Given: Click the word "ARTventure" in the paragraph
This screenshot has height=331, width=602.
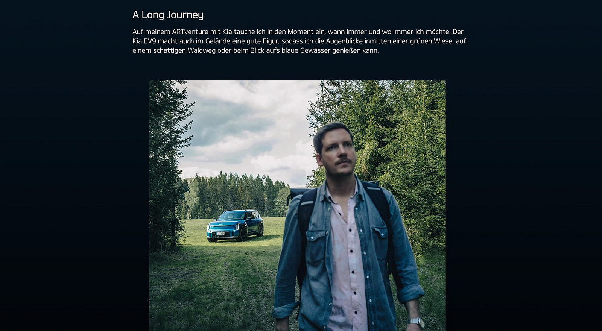Looking at the screenshot, I should 190,32.
